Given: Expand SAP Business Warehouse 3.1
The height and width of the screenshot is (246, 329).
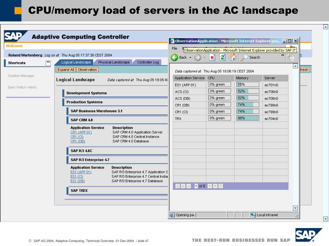Looking at the screenshot, I should 96,111.
